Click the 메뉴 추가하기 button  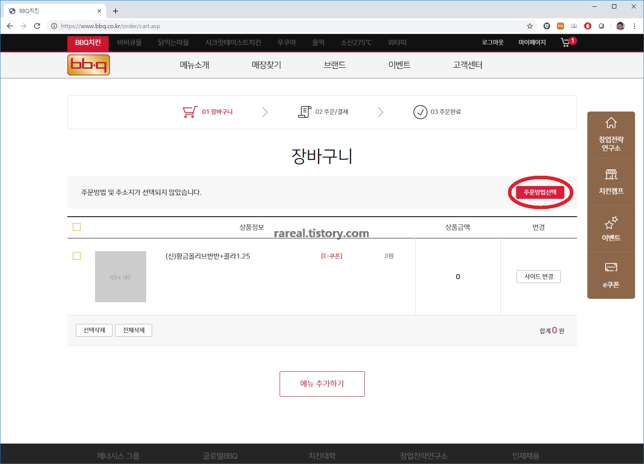click(322, 384)
